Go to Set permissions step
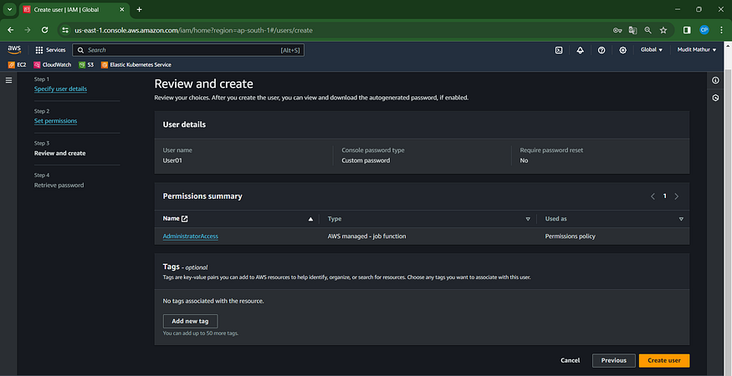This screenshot has height=376, width=732. coord(55,120)
